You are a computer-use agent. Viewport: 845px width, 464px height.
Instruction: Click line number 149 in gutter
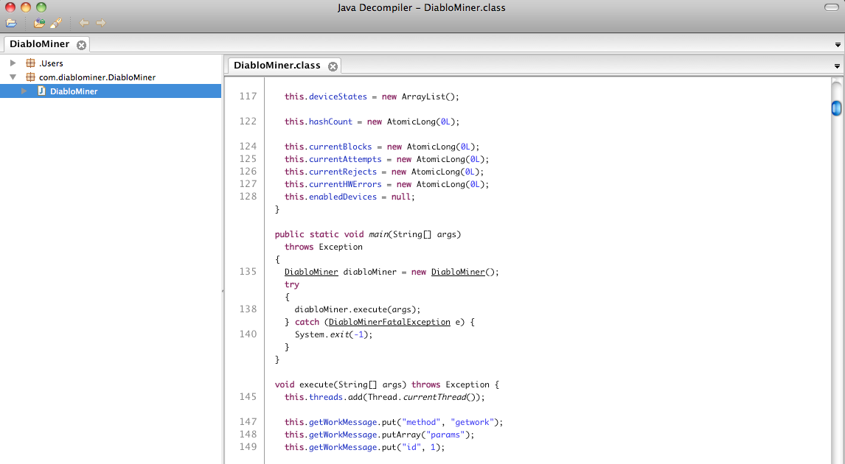(248, 447)
